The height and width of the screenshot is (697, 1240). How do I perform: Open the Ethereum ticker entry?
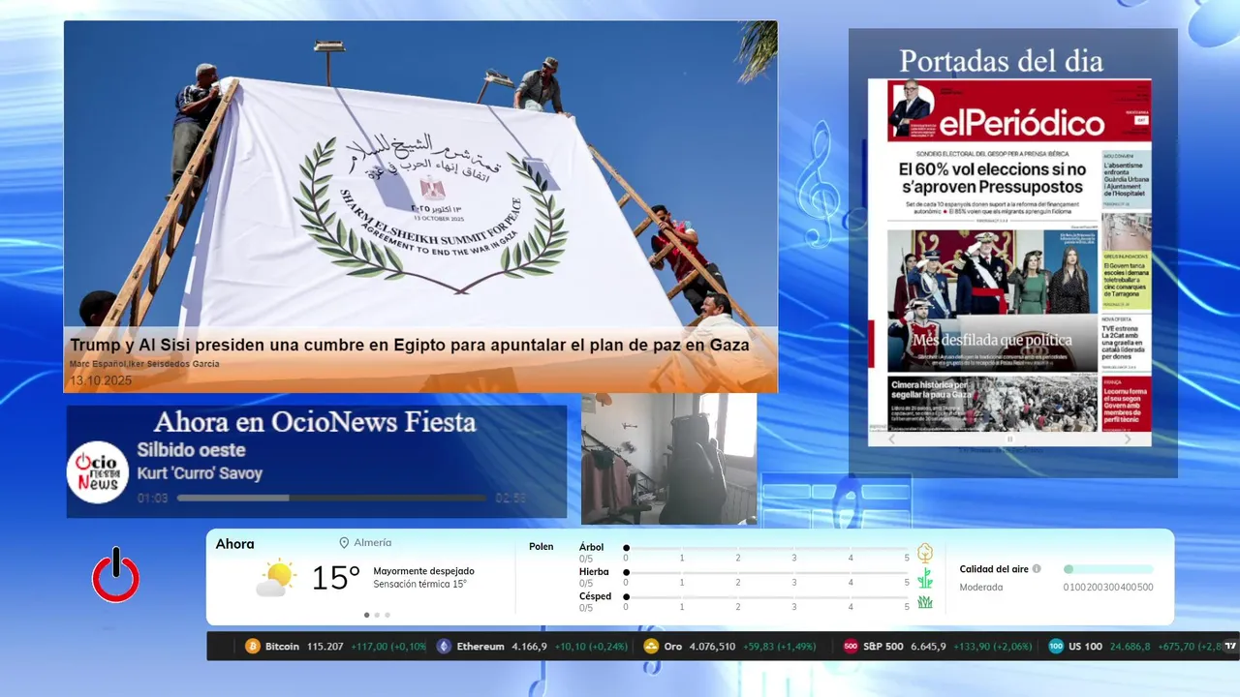pos(531,647)
